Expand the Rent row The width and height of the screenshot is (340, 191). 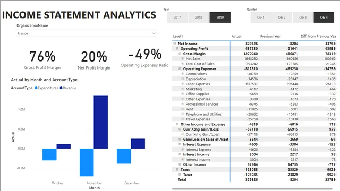click(182, 109)
